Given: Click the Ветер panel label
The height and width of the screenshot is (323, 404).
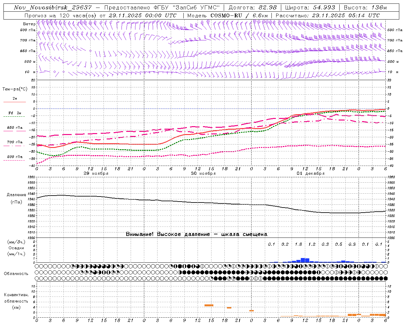Looking at the screenshot, I should click(x=29, y=24).
